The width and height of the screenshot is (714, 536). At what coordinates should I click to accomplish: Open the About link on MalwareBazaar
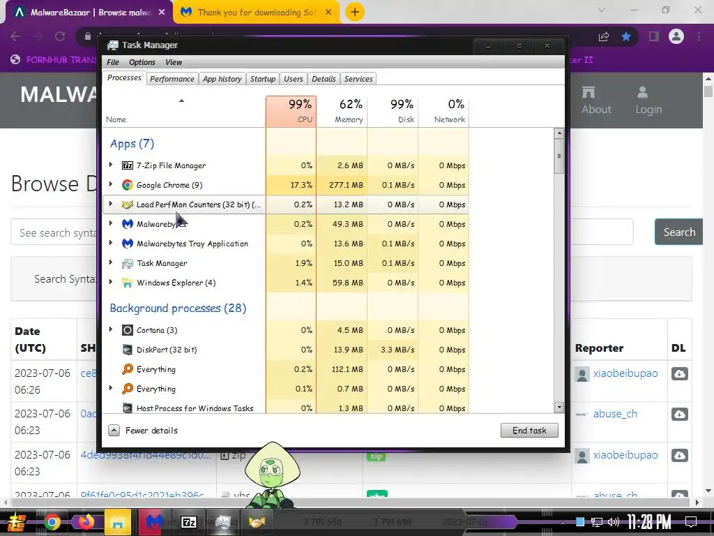(596, 100)
